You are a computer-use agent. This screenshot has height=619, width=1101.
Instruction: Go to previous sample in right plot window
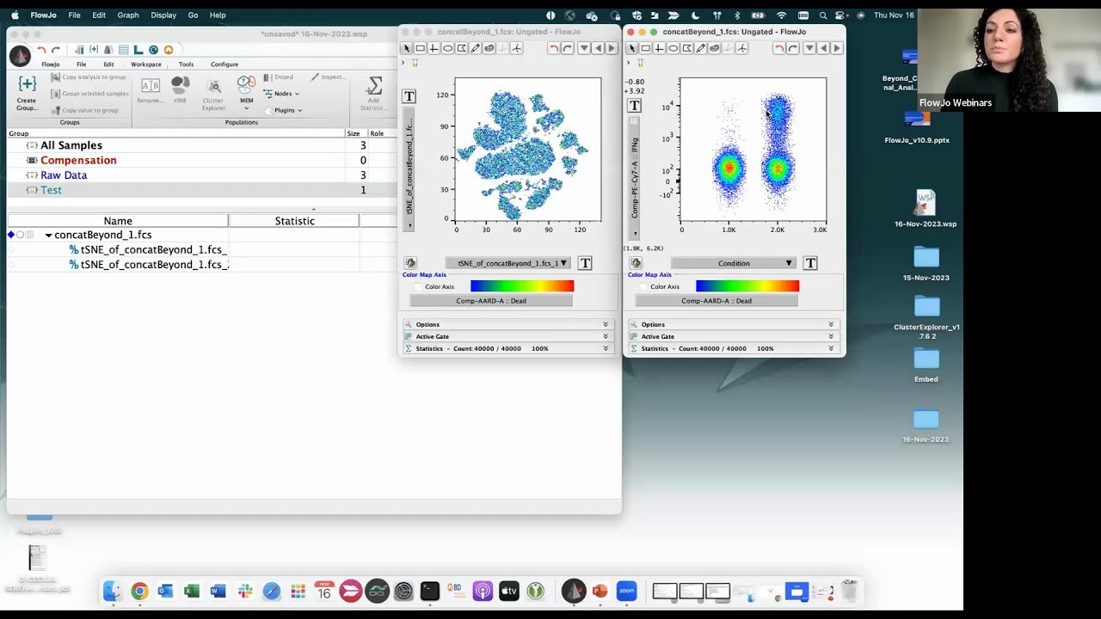click(x=823, y=48)
